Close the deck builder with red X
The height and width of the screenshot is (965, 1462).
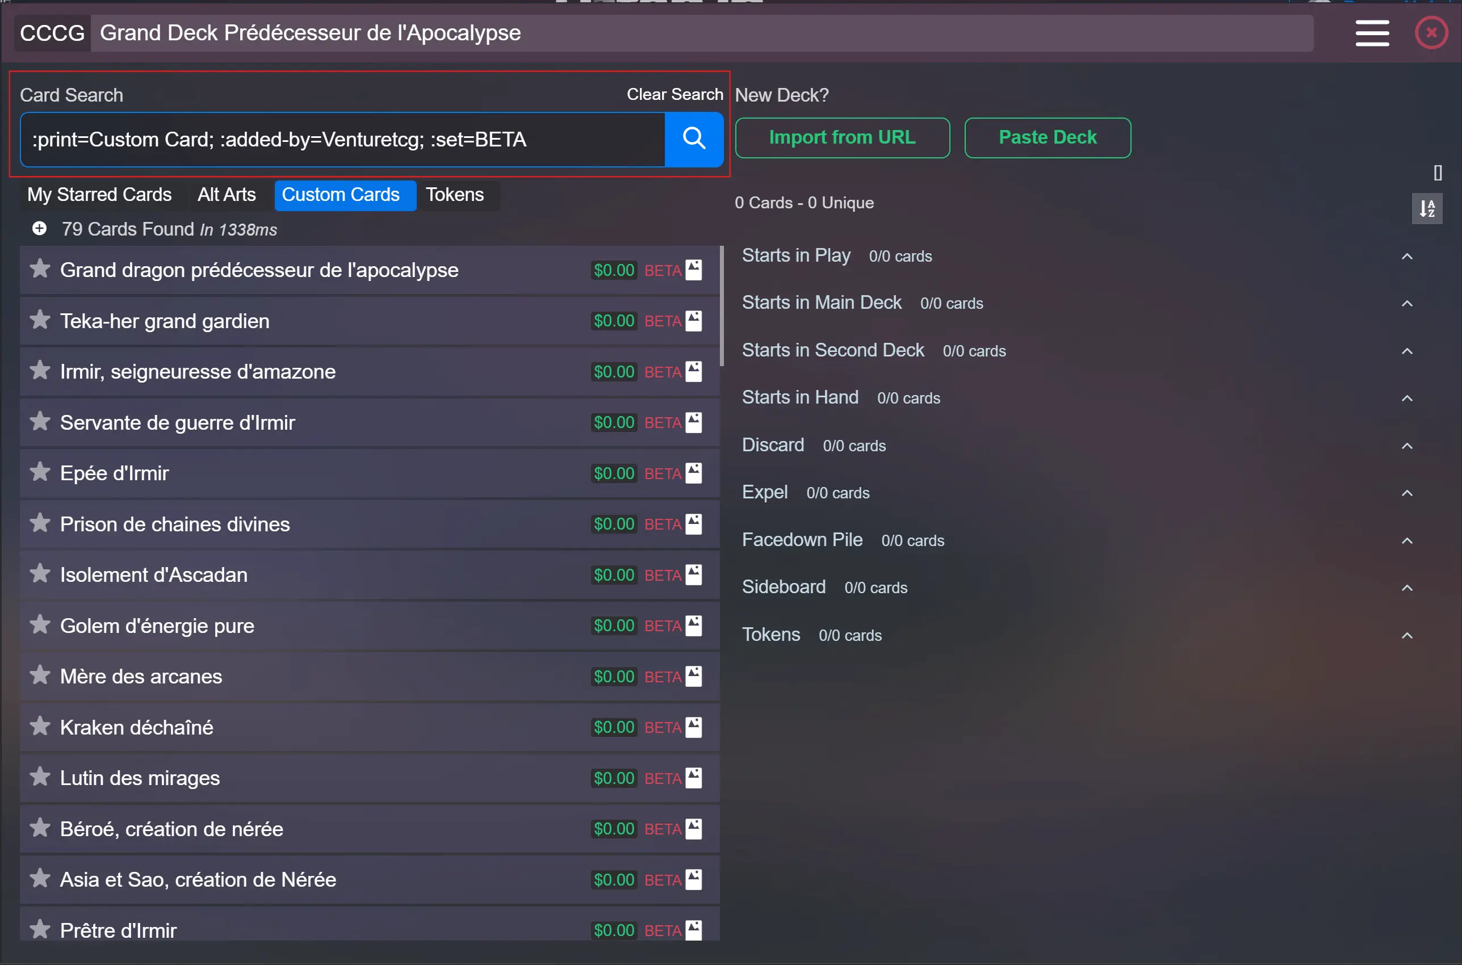[1431, 32]
